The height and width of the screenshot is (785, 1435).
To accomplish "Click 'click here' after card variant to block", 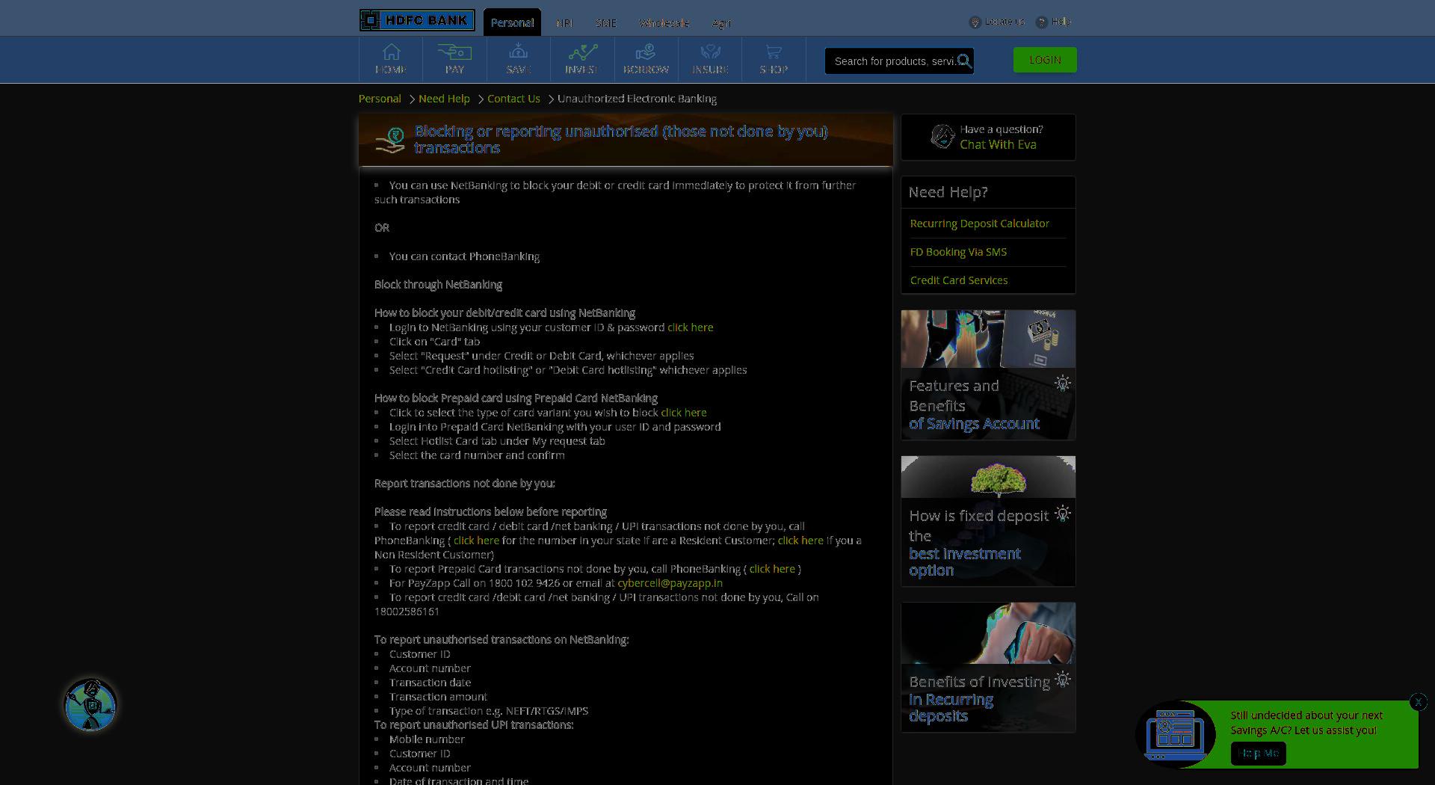I will pos(683,413).
